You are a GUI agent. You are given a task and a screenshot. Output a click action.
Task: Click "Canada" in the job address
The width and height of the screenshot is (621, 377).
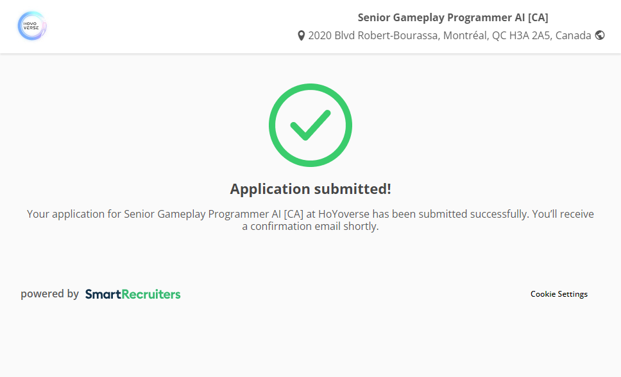[573, 36]
